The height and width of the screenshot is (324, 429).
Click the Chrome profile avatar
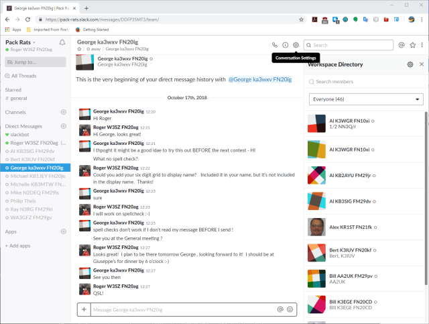coord(411,19)
